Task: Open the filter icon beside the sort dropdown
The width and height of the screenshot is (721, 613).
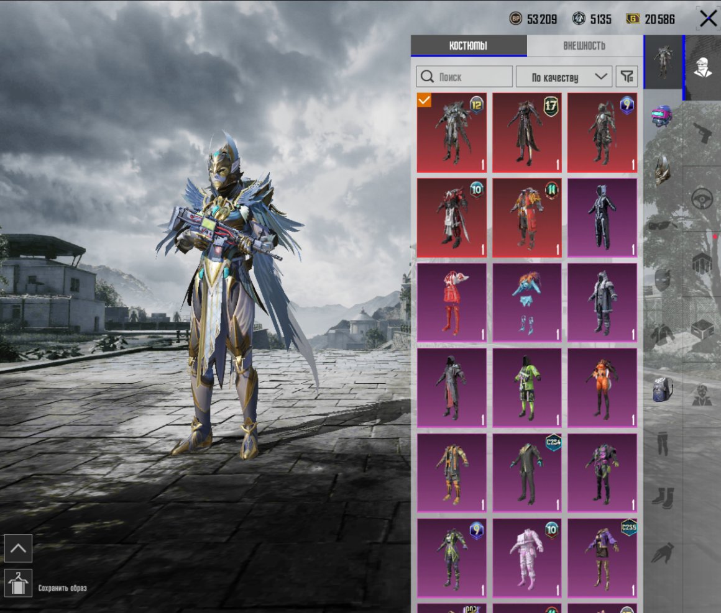Action: click(x=627, y=76)
